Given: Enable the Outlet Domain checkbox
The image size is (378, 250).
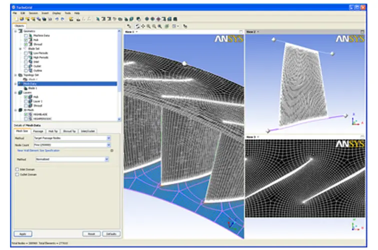Looking at the screenshot, I should [18, 175].
